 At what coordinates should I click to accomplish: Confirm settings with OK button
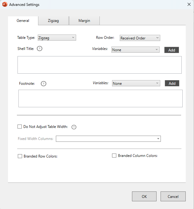pos(144,196)
